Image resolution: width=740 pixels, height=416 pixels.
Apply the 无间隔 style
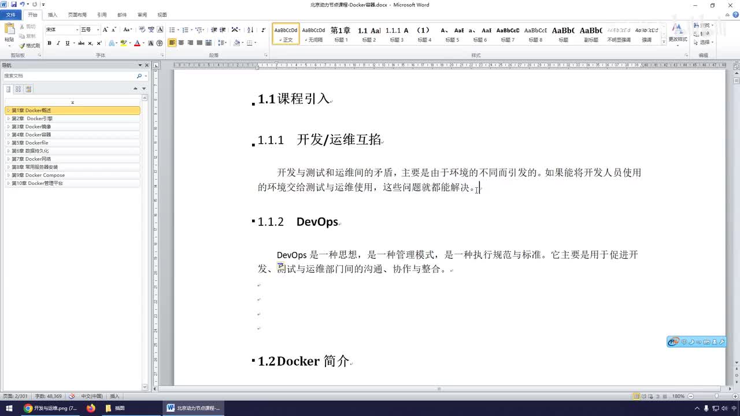coord(314,34)
